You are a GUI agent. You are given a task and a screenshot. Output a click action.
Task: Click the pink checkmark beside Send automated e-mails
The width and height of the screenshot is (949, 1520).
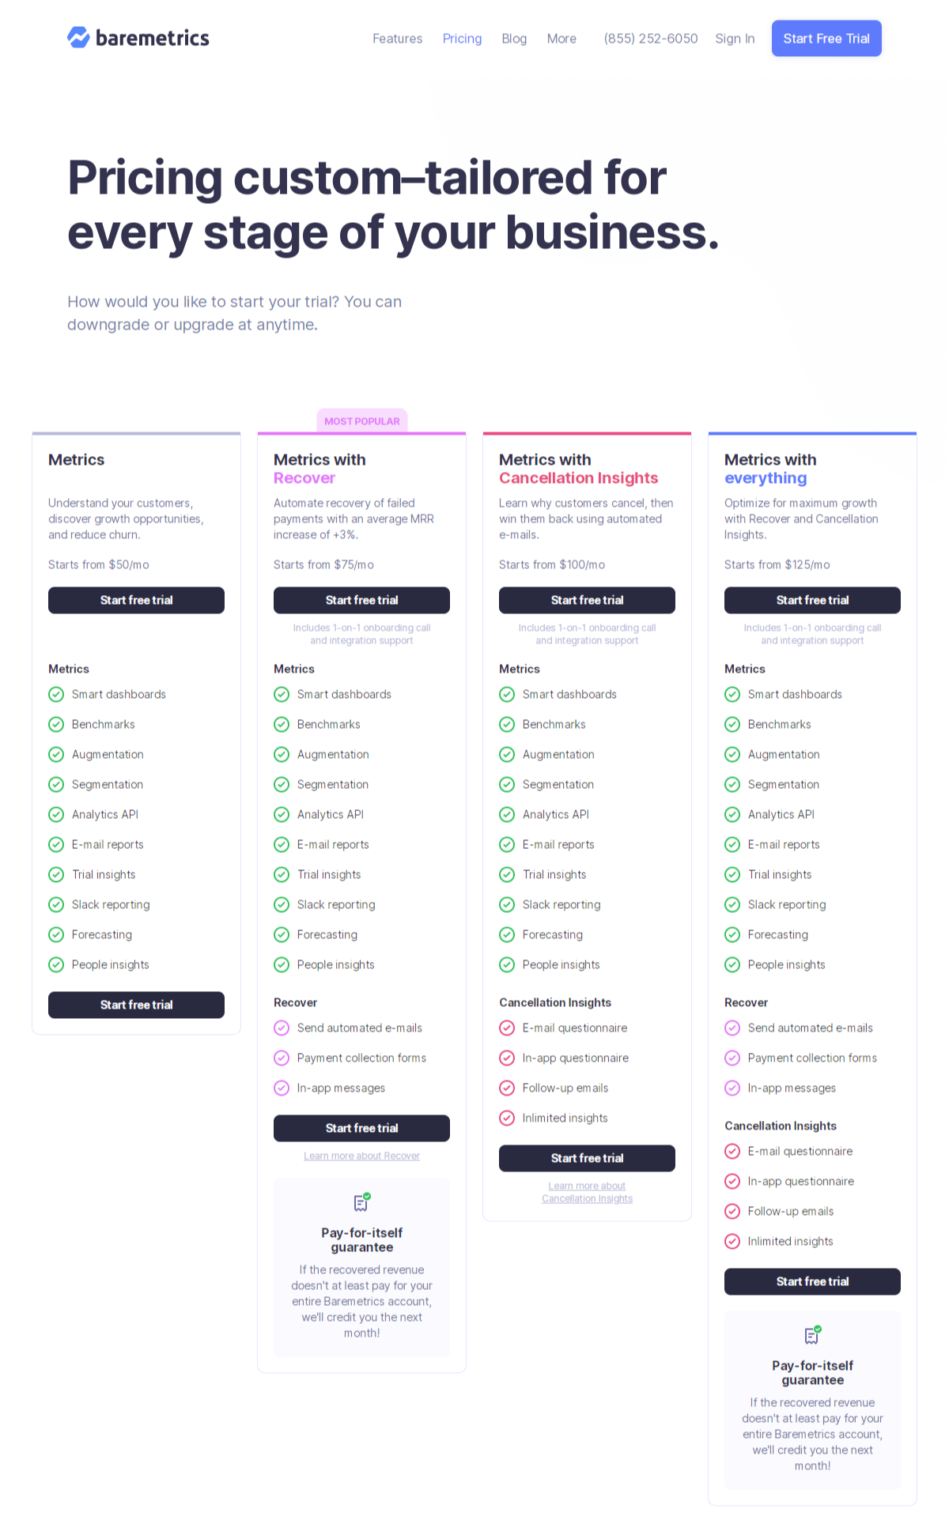click(282, 1028)
